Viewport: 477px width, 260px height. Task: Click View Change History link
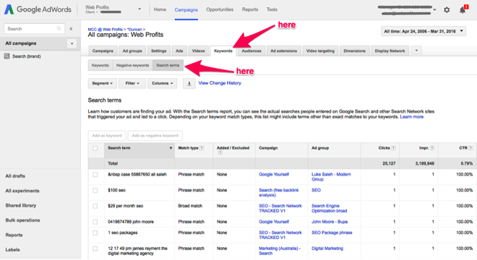pyautogui.click(x=220, y=83)
